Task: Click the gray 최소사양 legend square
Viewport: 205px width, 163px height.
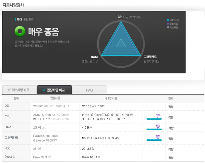Action: [168, 27]
